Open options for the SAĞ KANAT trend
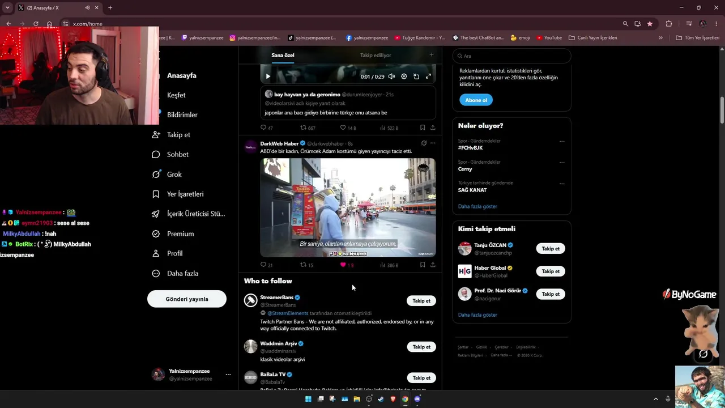Image resolution: width=725 pixels, height=408 pixels. click(562, 184)
